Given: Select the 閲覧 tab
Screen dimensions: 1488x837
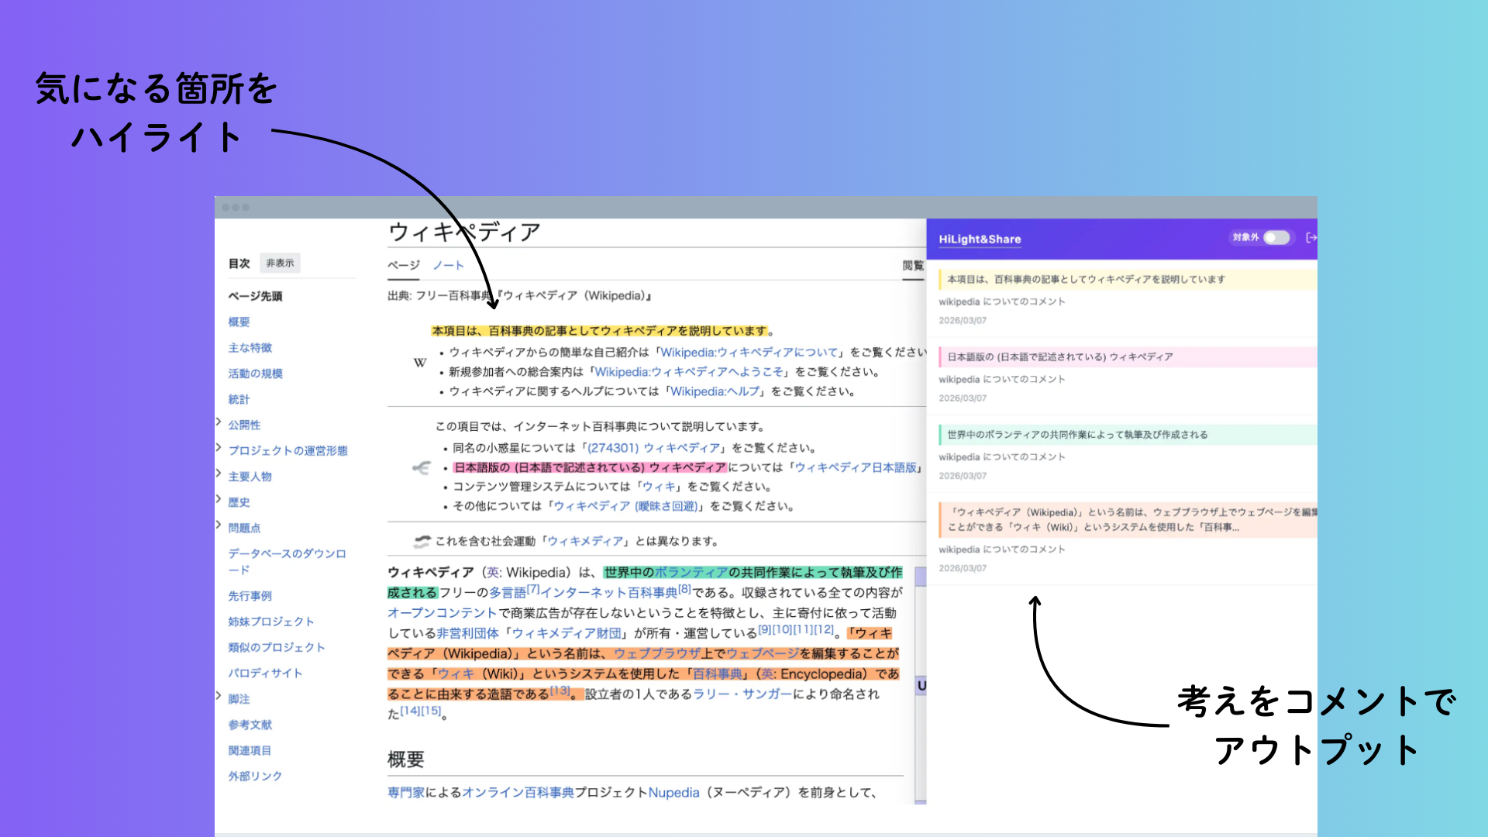Looking at the screenshot, I should pos(913,263).
